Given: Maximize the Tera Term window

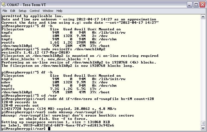Looking at the screenshot, I should pos(196,5).
